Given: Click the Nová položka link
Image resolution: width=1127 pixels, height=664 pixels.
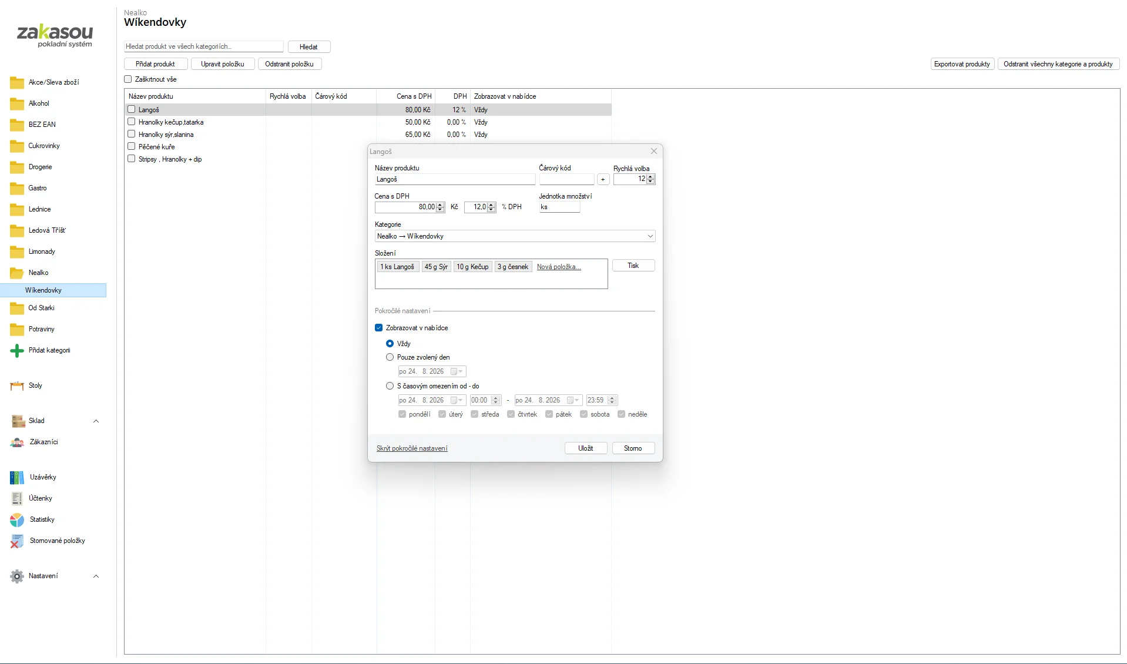Looking at the screenshot, I should click(559, 267).
